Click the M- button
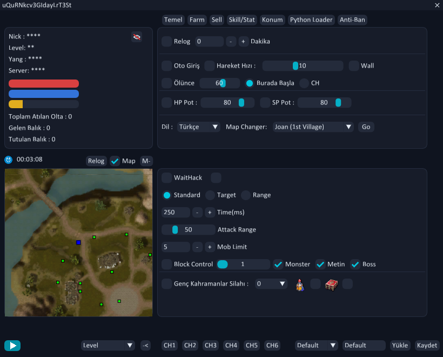This screenshot has width=443, height=357. [146, 161]
